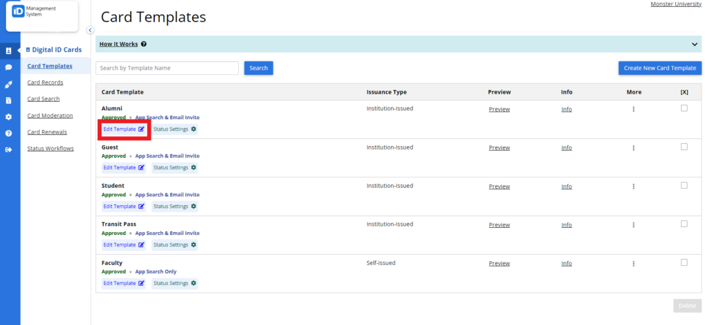Click the logout arrow sidebar icon
The height and width of the screenshot is (325, 705).
tap(8, 150)
